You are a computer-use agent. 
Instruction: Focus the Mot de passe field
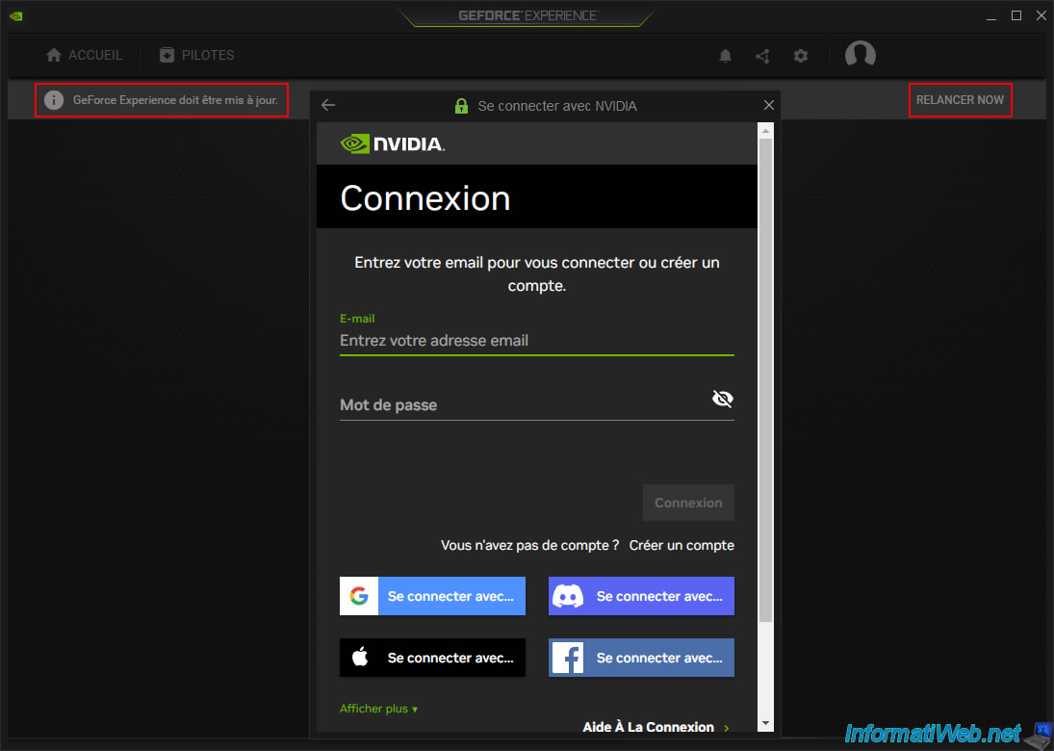tap(536, 404)
